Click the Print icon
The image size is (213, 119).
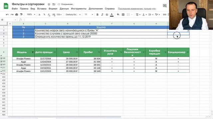17,15
